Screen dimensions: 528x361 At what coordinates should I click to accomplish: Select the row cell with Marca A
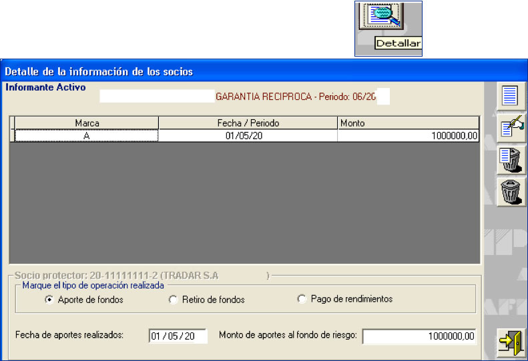[87, 136]
